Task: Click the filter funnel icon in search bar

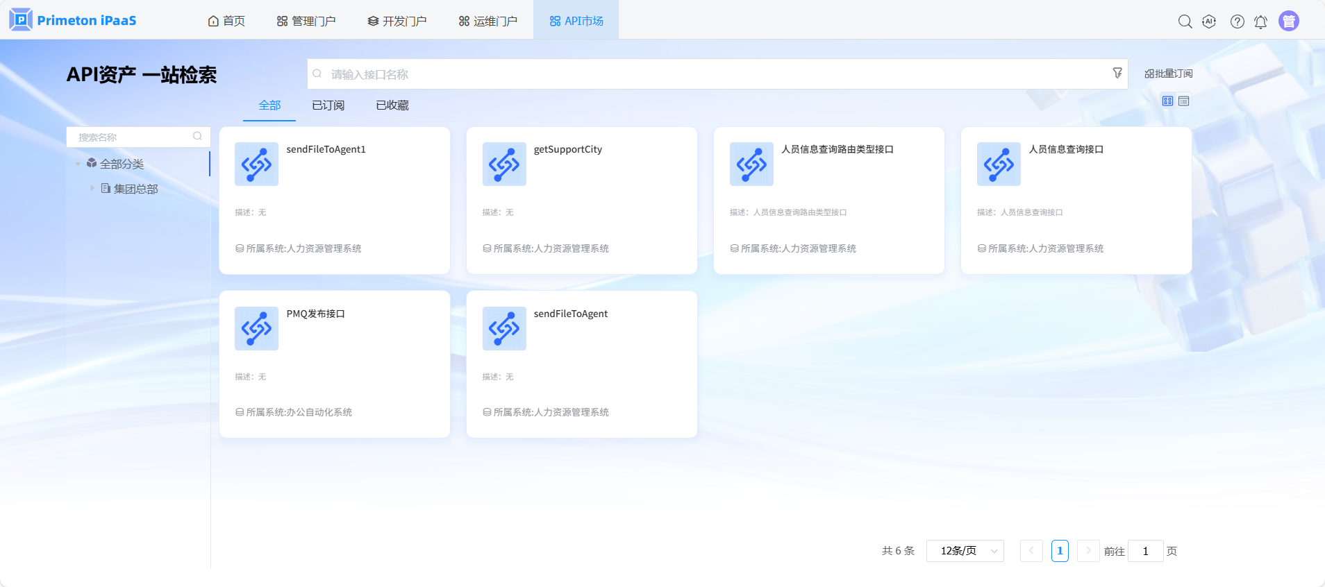Action: tap(1117, 73)
